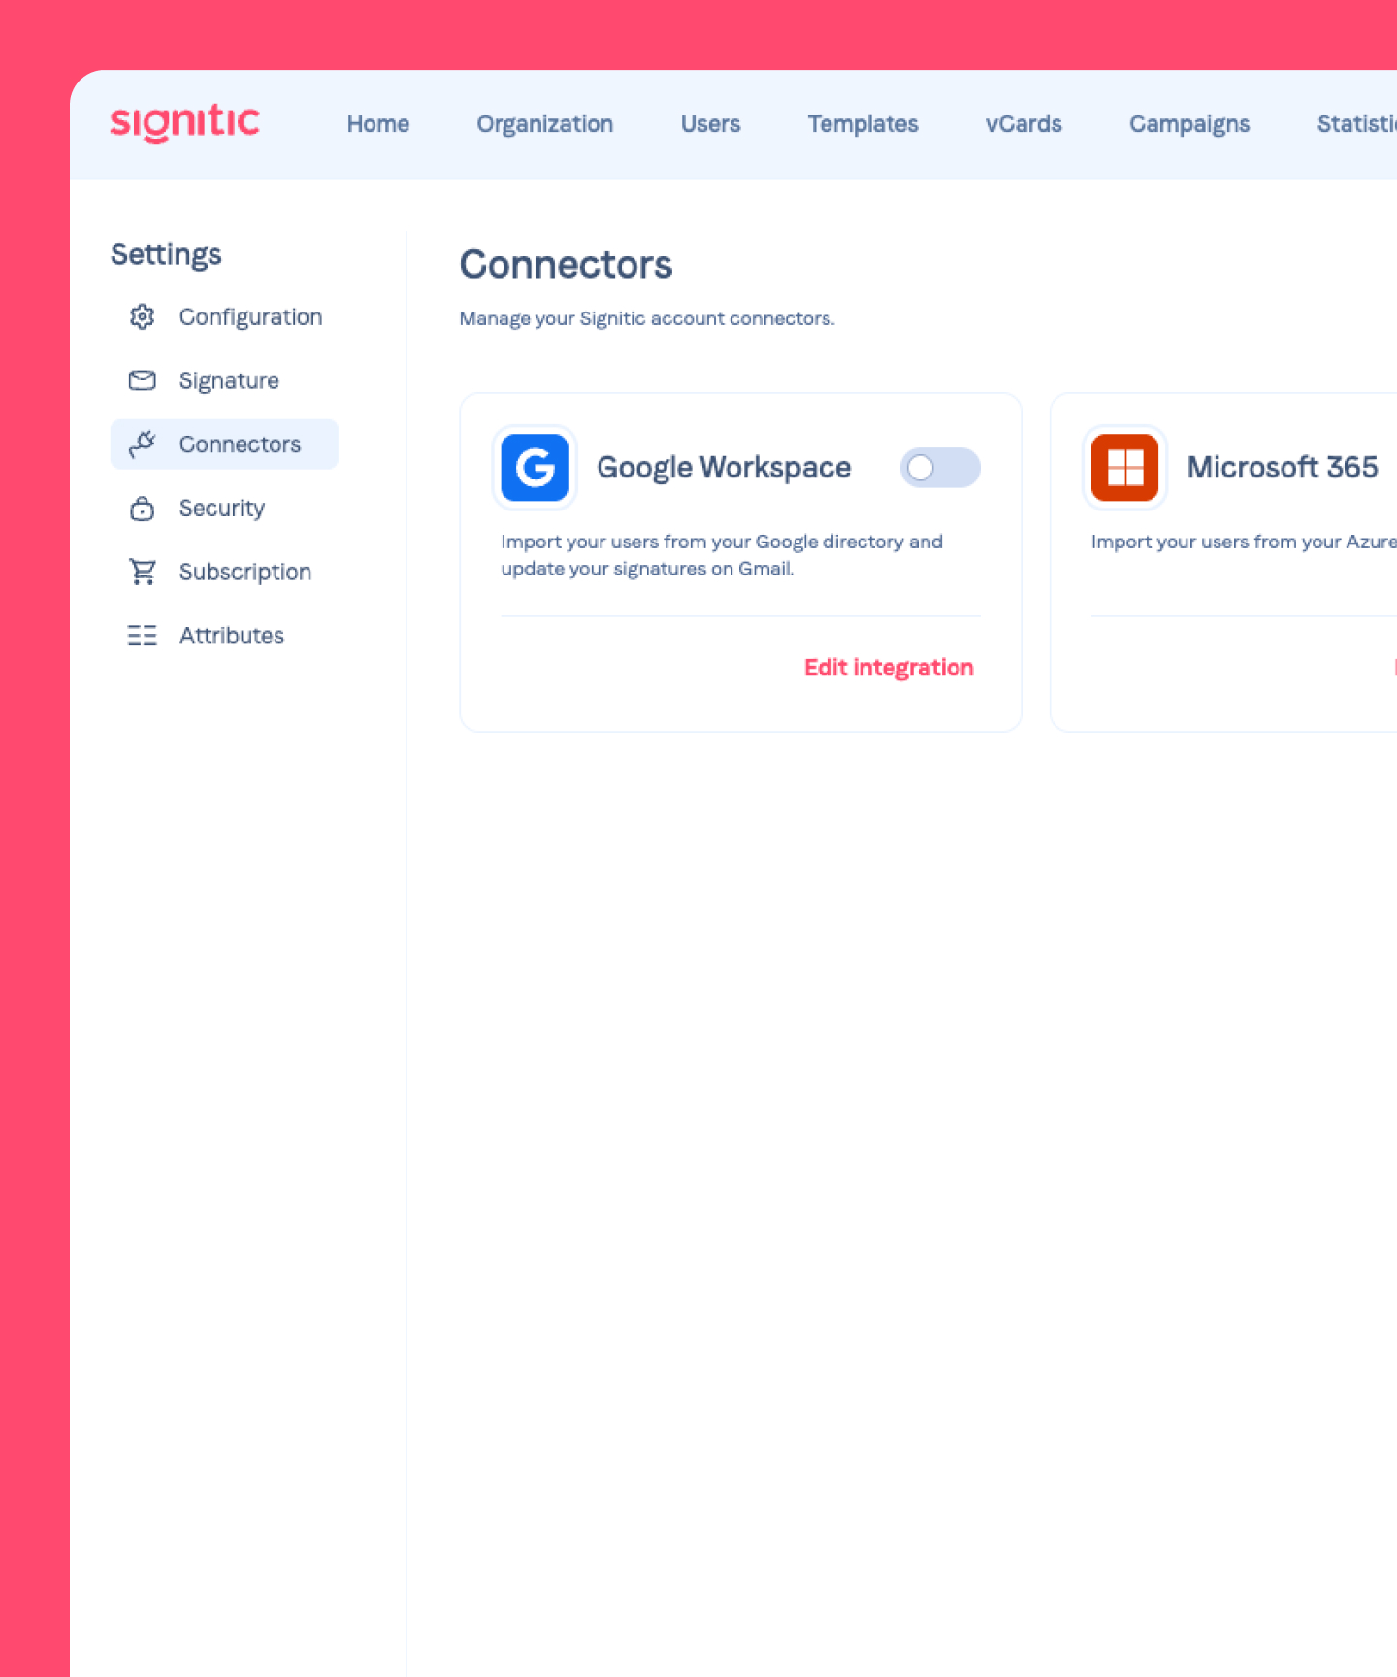
Task: Click the Connectors page heading
Action: 566,264
